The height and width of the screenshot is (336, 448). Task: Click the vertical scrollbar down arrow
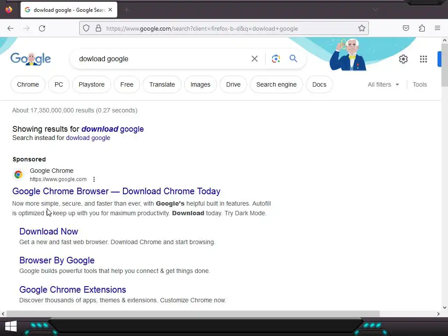pyautogui.click(x=444, y=308)
